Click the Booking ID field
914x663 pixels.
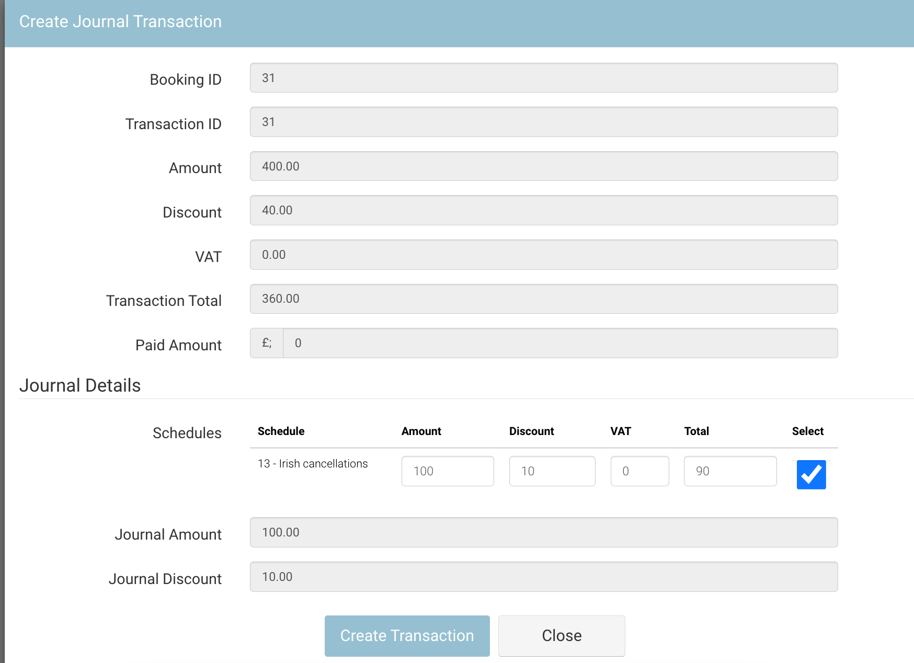pos(543,78)
